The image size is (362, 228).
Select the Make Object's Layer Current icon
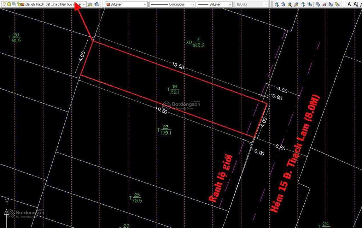click(x=277, y=4)
